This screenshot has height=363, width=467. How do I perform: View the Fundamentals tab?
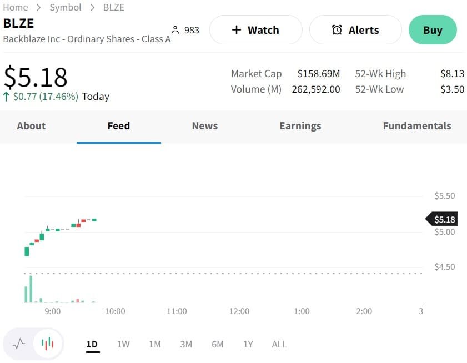point(416,126)
